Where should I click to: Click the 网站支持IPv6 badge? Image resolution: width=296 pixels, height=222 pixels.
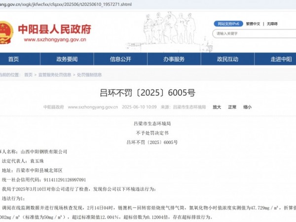click(x=228, y=24)
